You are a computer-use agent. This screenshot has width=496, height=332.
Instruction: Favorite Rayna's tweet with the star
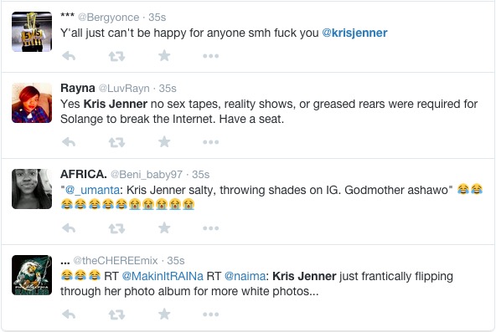[x=164, y=142]
